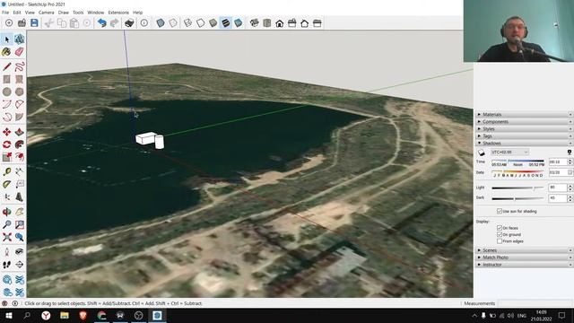
Task: Uncheck the On faces display option
Action: coord(500,228)
